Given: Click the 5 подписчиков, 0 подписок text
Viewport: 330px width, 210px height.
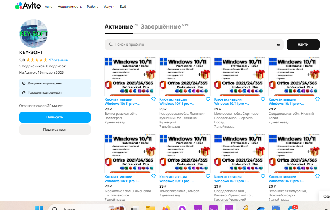Looking at the screenshot, I should 42,66.
